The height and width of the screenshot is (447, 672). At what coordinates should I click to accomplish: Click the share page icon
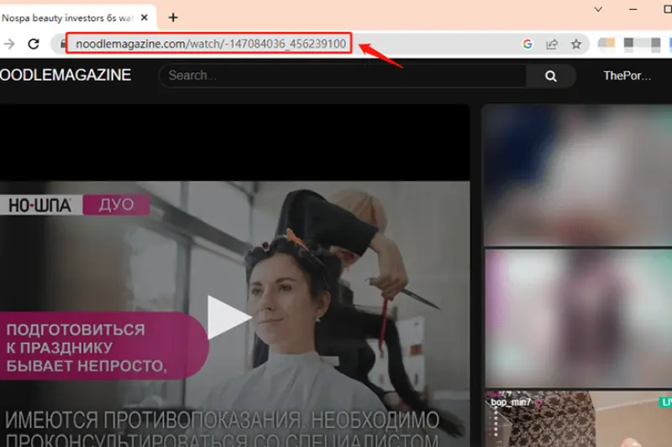coord(552,44)
